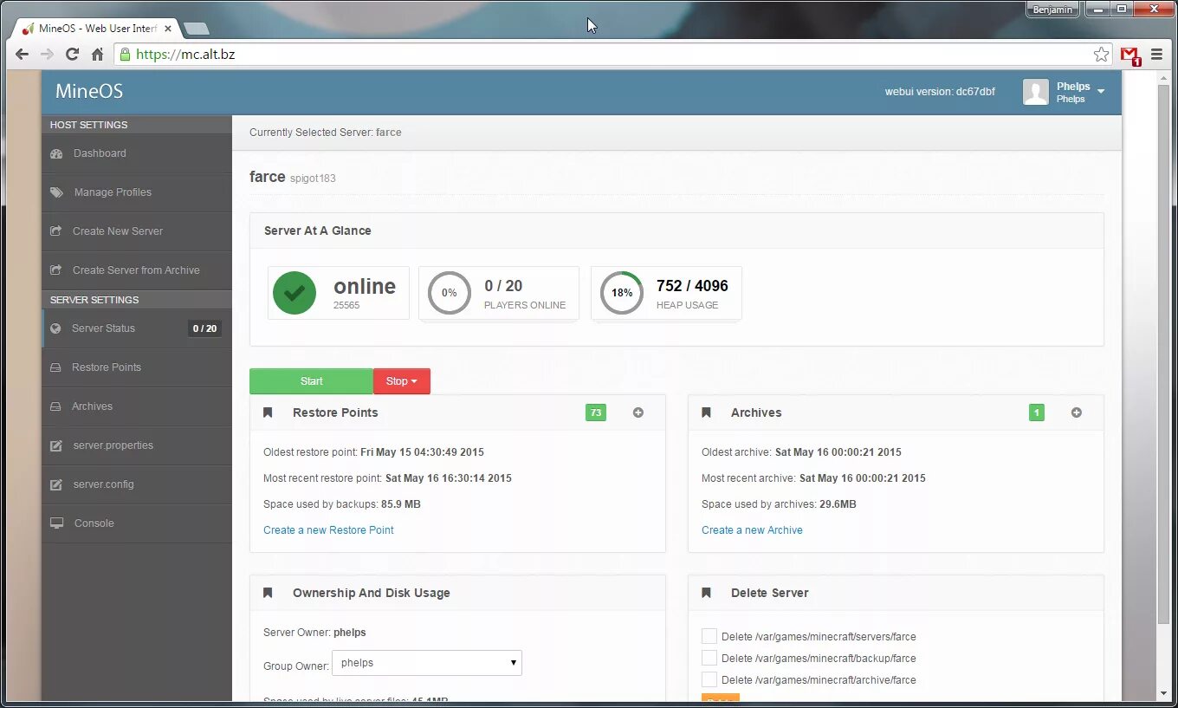The width and height of the screenshot is (1178, 708).
Task: Follow the Create a new Restore Point link
Action: click(x=328, y=530)
